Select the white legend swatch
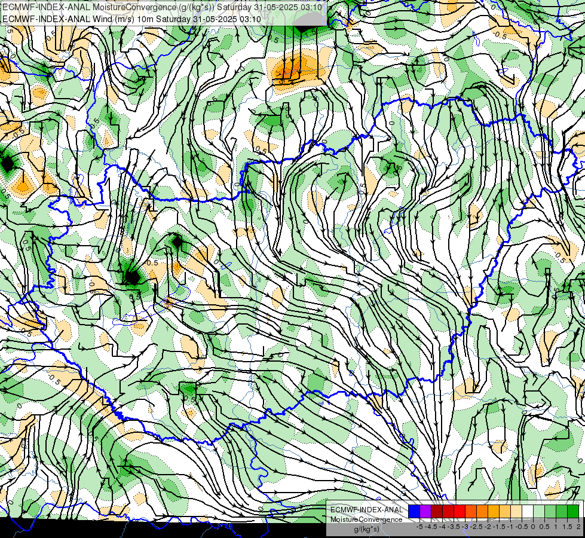Viewport: 585px width, 538px height. click(x=528, y=511)
